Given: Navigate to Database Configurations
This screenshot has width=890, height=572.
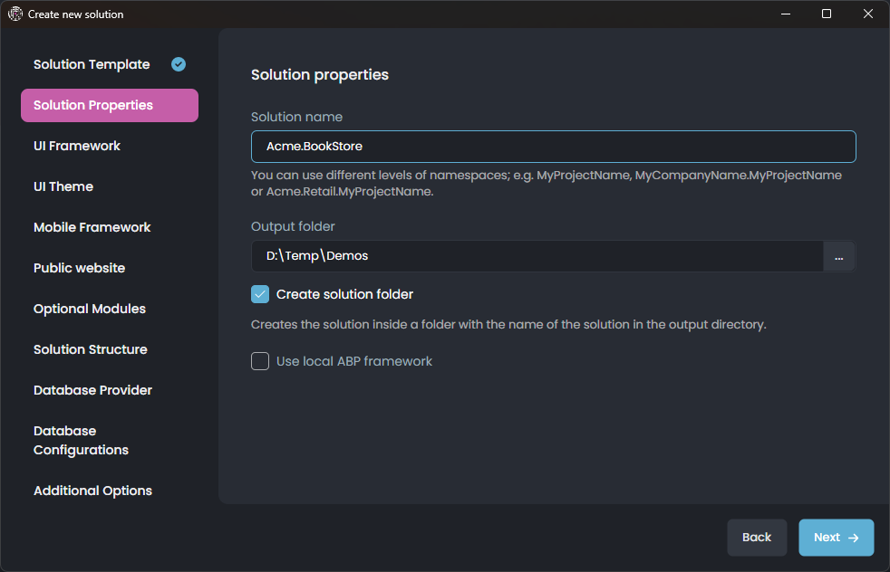Looking at the screenshot, I should click(x=82, y=440).
